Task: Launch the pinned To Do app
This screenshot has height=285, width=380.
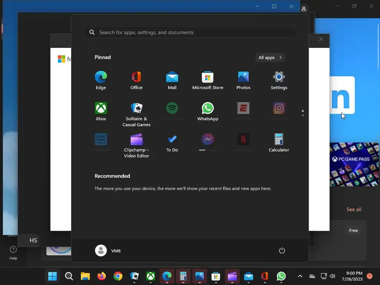Action: pos(172,143)
